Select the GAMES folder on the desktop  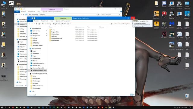pyautogui.click(x=157, y=4)
